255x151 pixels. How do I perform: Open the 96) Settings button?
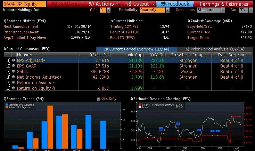[x=65, y=4]
